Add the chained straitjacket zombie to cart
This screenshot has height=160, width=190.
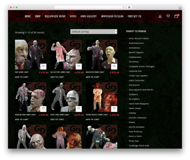click(x=92, y=120)
